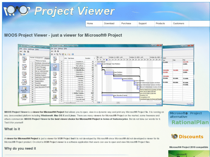210x157 pixels.
Task: Open the Home navigation item
Action: [94, 24]
